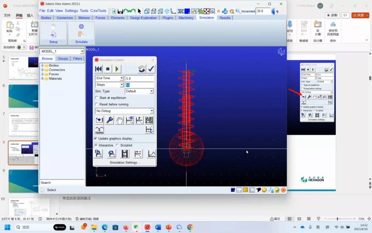Open Microsoft Edge from the taskbar
372x233 pixels.
(x=105, y=227)
